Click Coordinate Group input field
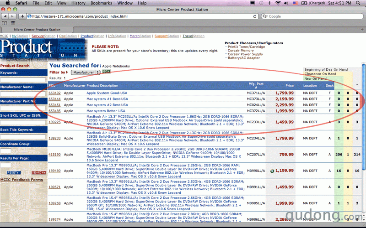This screenshot has height=228, width=366. coord(5,151)
